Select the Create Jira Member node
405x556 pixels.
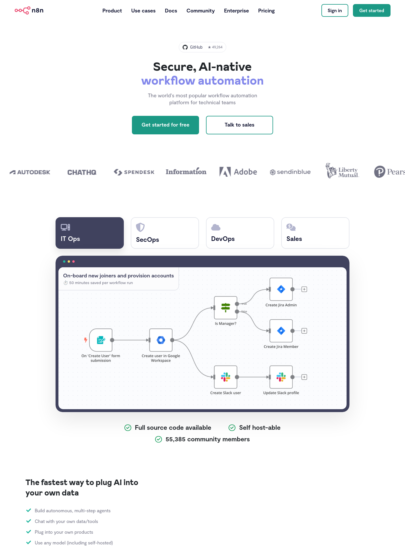281,331
